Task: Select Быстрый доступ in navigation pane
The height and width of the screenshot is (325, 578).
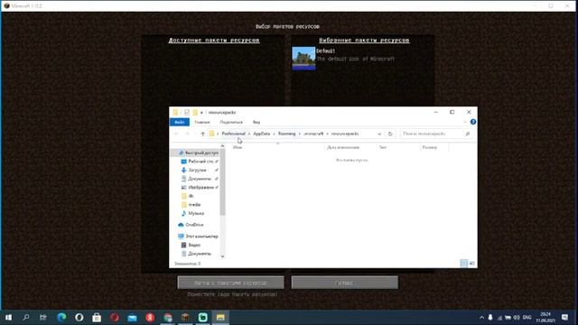Action: coord(199,153)
